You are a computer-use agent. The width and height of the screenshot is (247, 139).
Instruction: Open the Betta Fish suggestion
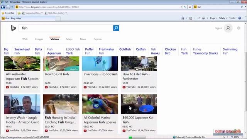(38, 51)
